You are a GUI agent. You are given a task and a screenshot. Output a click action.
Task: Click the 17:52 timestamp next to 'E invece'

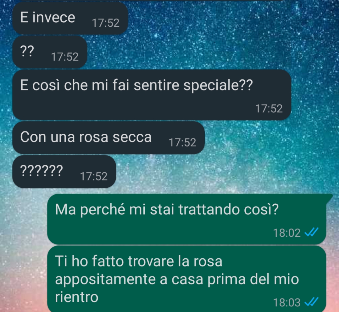click(x=106, y=23)
